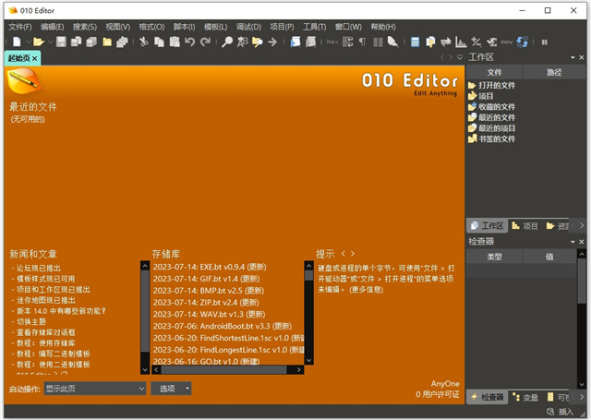Image resolution: width=591 pixels, height=420 pixels.
Task: Click the Save file icon
Action: click(61, 42)
